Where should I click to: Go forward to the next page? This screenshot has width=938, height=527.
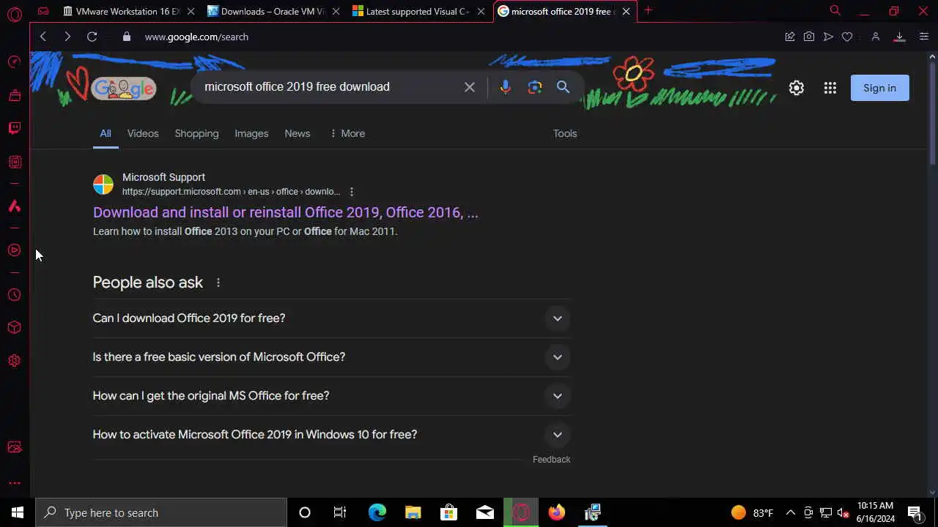[x=67, y=37]
